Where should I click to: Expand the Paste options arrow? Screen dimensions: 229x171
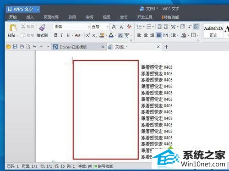click(17, 35)
